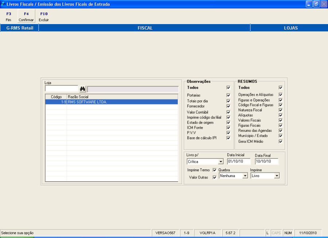The width and height of the screenshot is (328, 238).
Task: Select the G-RMS Retail header tab
Action: 20,28
